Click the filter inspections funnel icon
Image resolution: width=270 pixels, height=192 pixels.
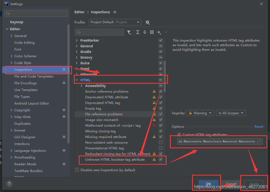point(129,32)
